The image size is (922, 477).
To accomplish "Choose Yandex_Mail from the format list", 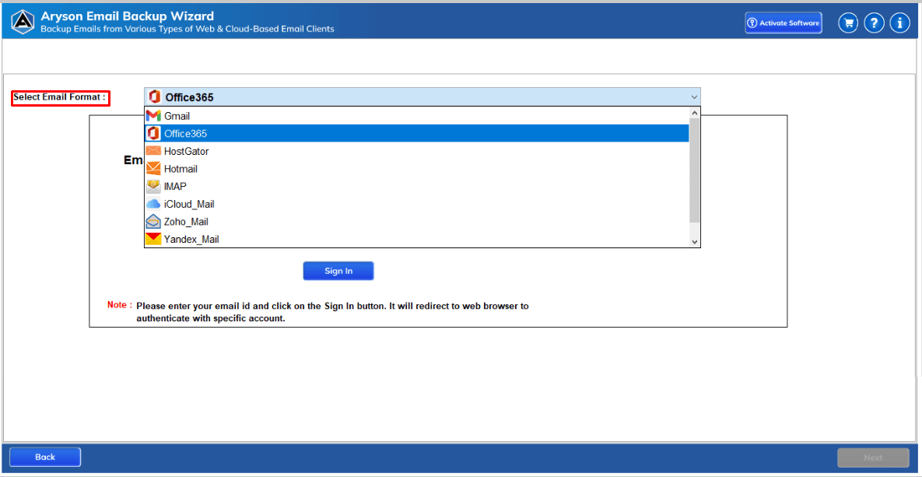I will tap(417, 240).
